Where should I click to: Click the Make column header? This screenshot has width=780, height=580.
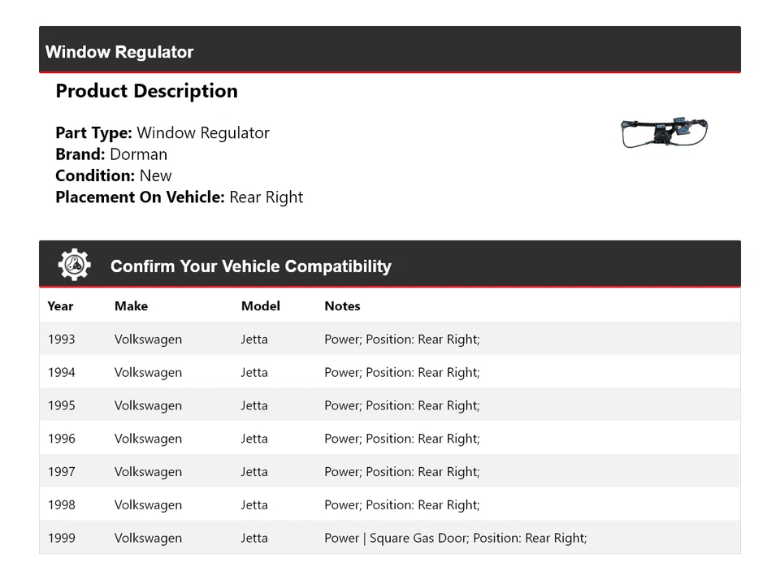click(131, 306)
